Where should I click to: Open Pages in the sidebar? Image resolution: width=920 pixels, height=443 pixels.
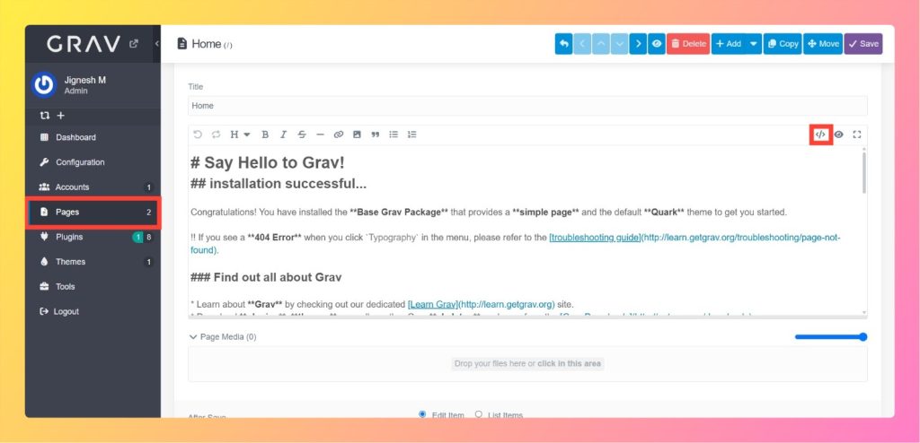click(x=93, y=213)
